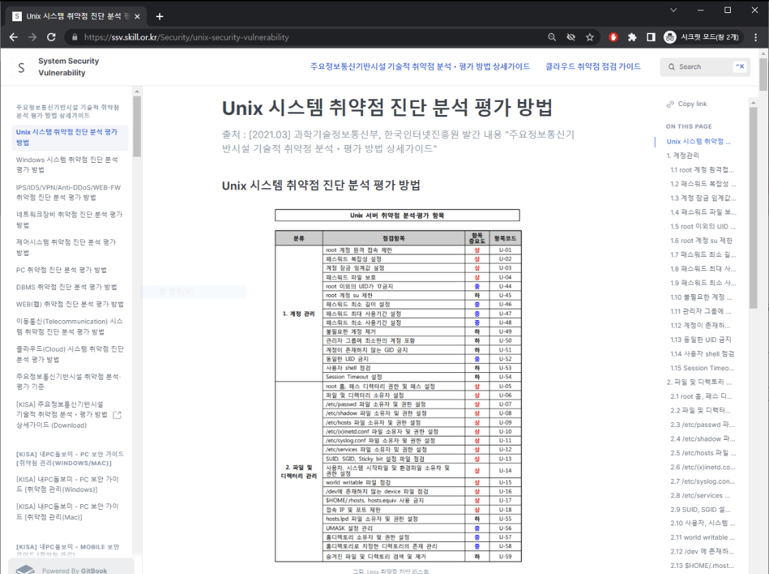The image size is (769, 574).
Task: Open Chrome three-dot menu
Action: [756, 38]
